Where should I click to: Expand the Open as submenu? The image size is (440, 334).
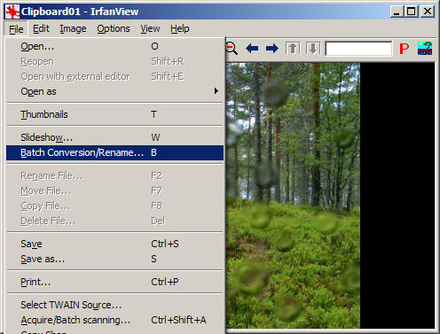point(114,91)
